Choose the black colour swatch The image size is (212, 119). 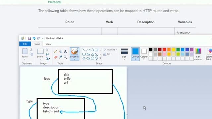tap(151, 50)
